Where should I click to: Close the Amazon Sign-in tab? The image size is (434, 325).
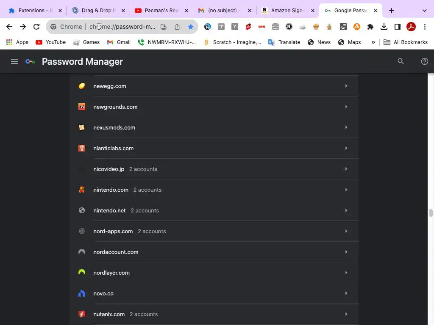312,11
